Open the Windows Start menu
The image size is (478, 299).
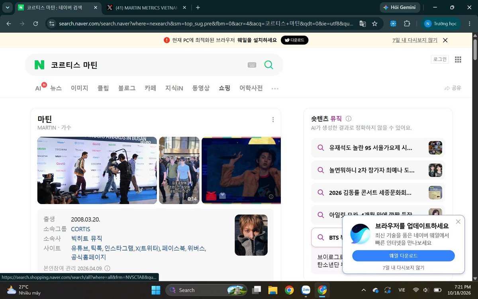(156, 290)
